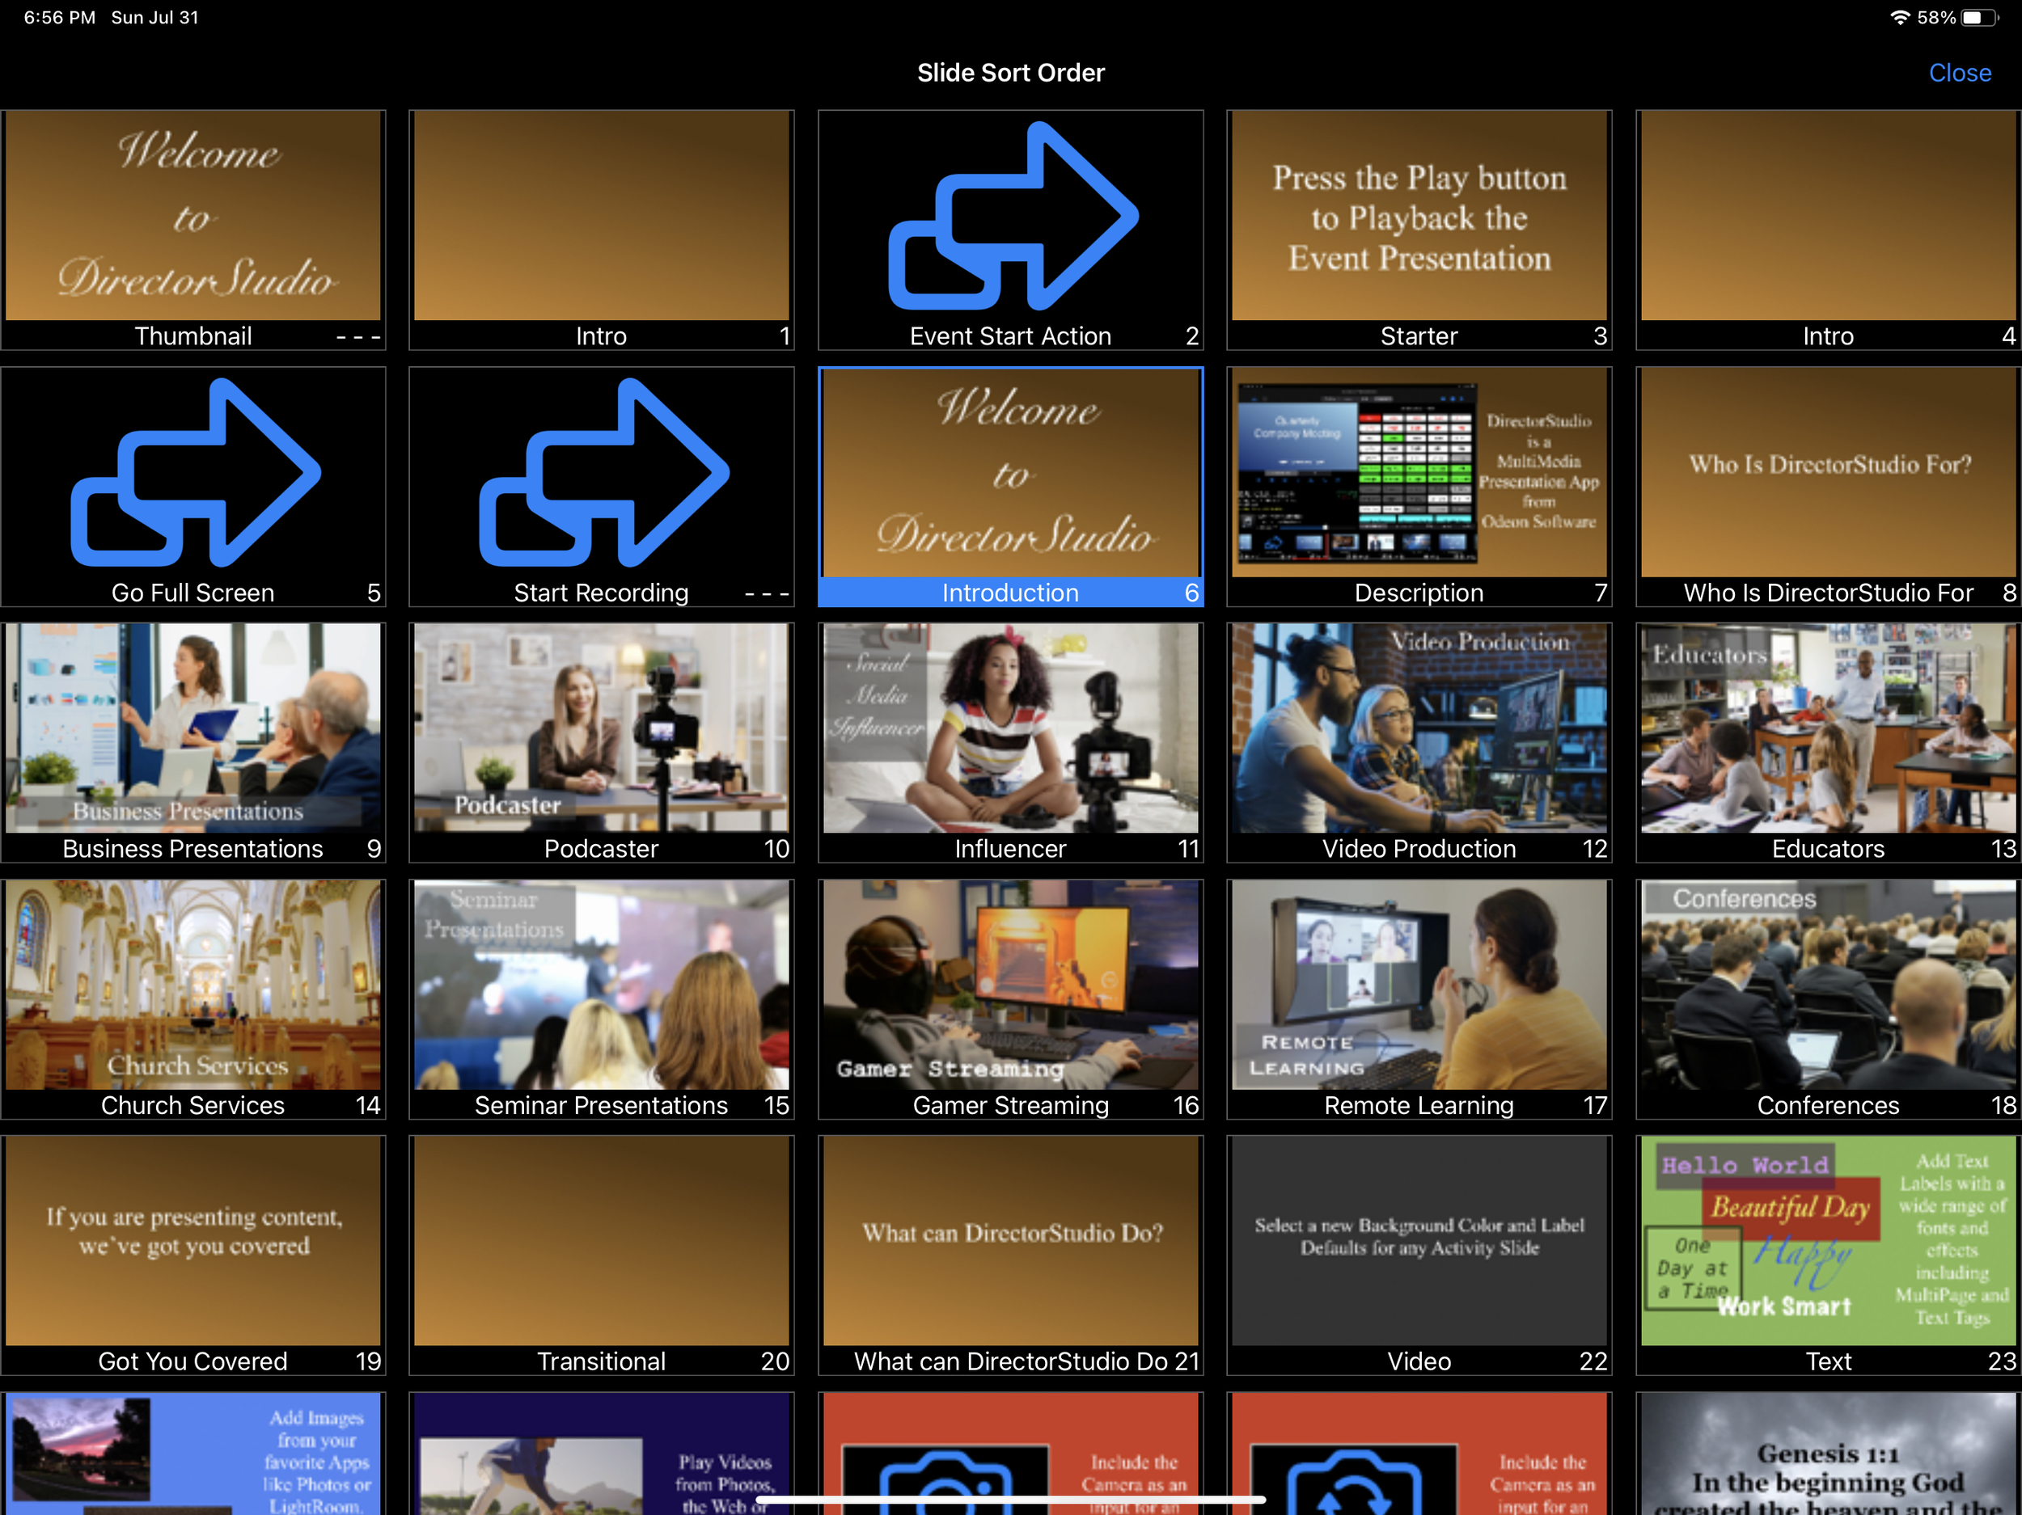Tap the battery indicator in status bar
This screenshot has height=1515, width=2022.
[1979, 17]
